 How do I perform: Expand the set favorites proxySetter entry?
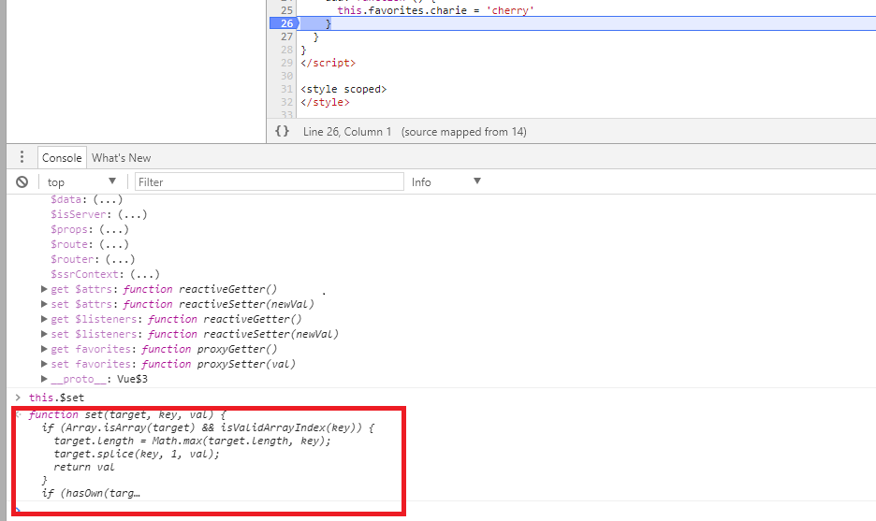coord(45,364)
